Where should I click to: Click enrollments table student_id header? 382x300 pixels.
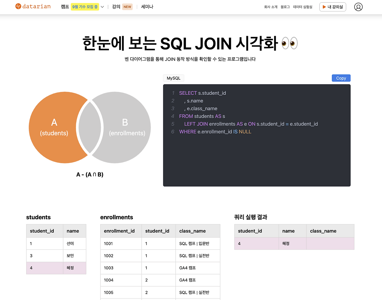(158, 231)
